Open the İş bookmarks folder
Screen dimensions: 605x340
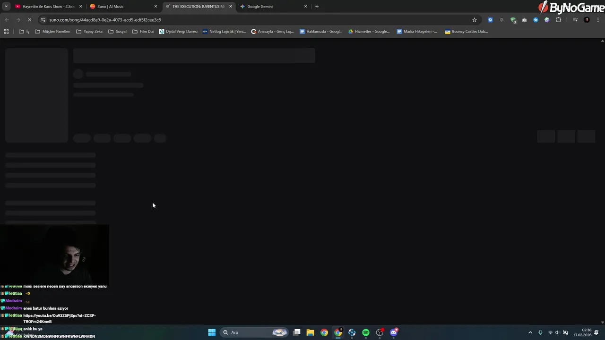pos(24,32)
